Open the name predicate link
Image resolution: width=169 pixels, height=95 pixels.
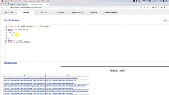(60, 93)
